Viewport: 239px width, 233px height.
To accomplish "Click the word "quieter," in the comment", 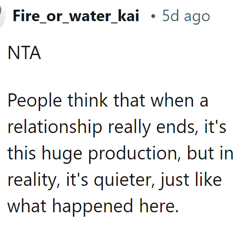I will pos(124,181).
